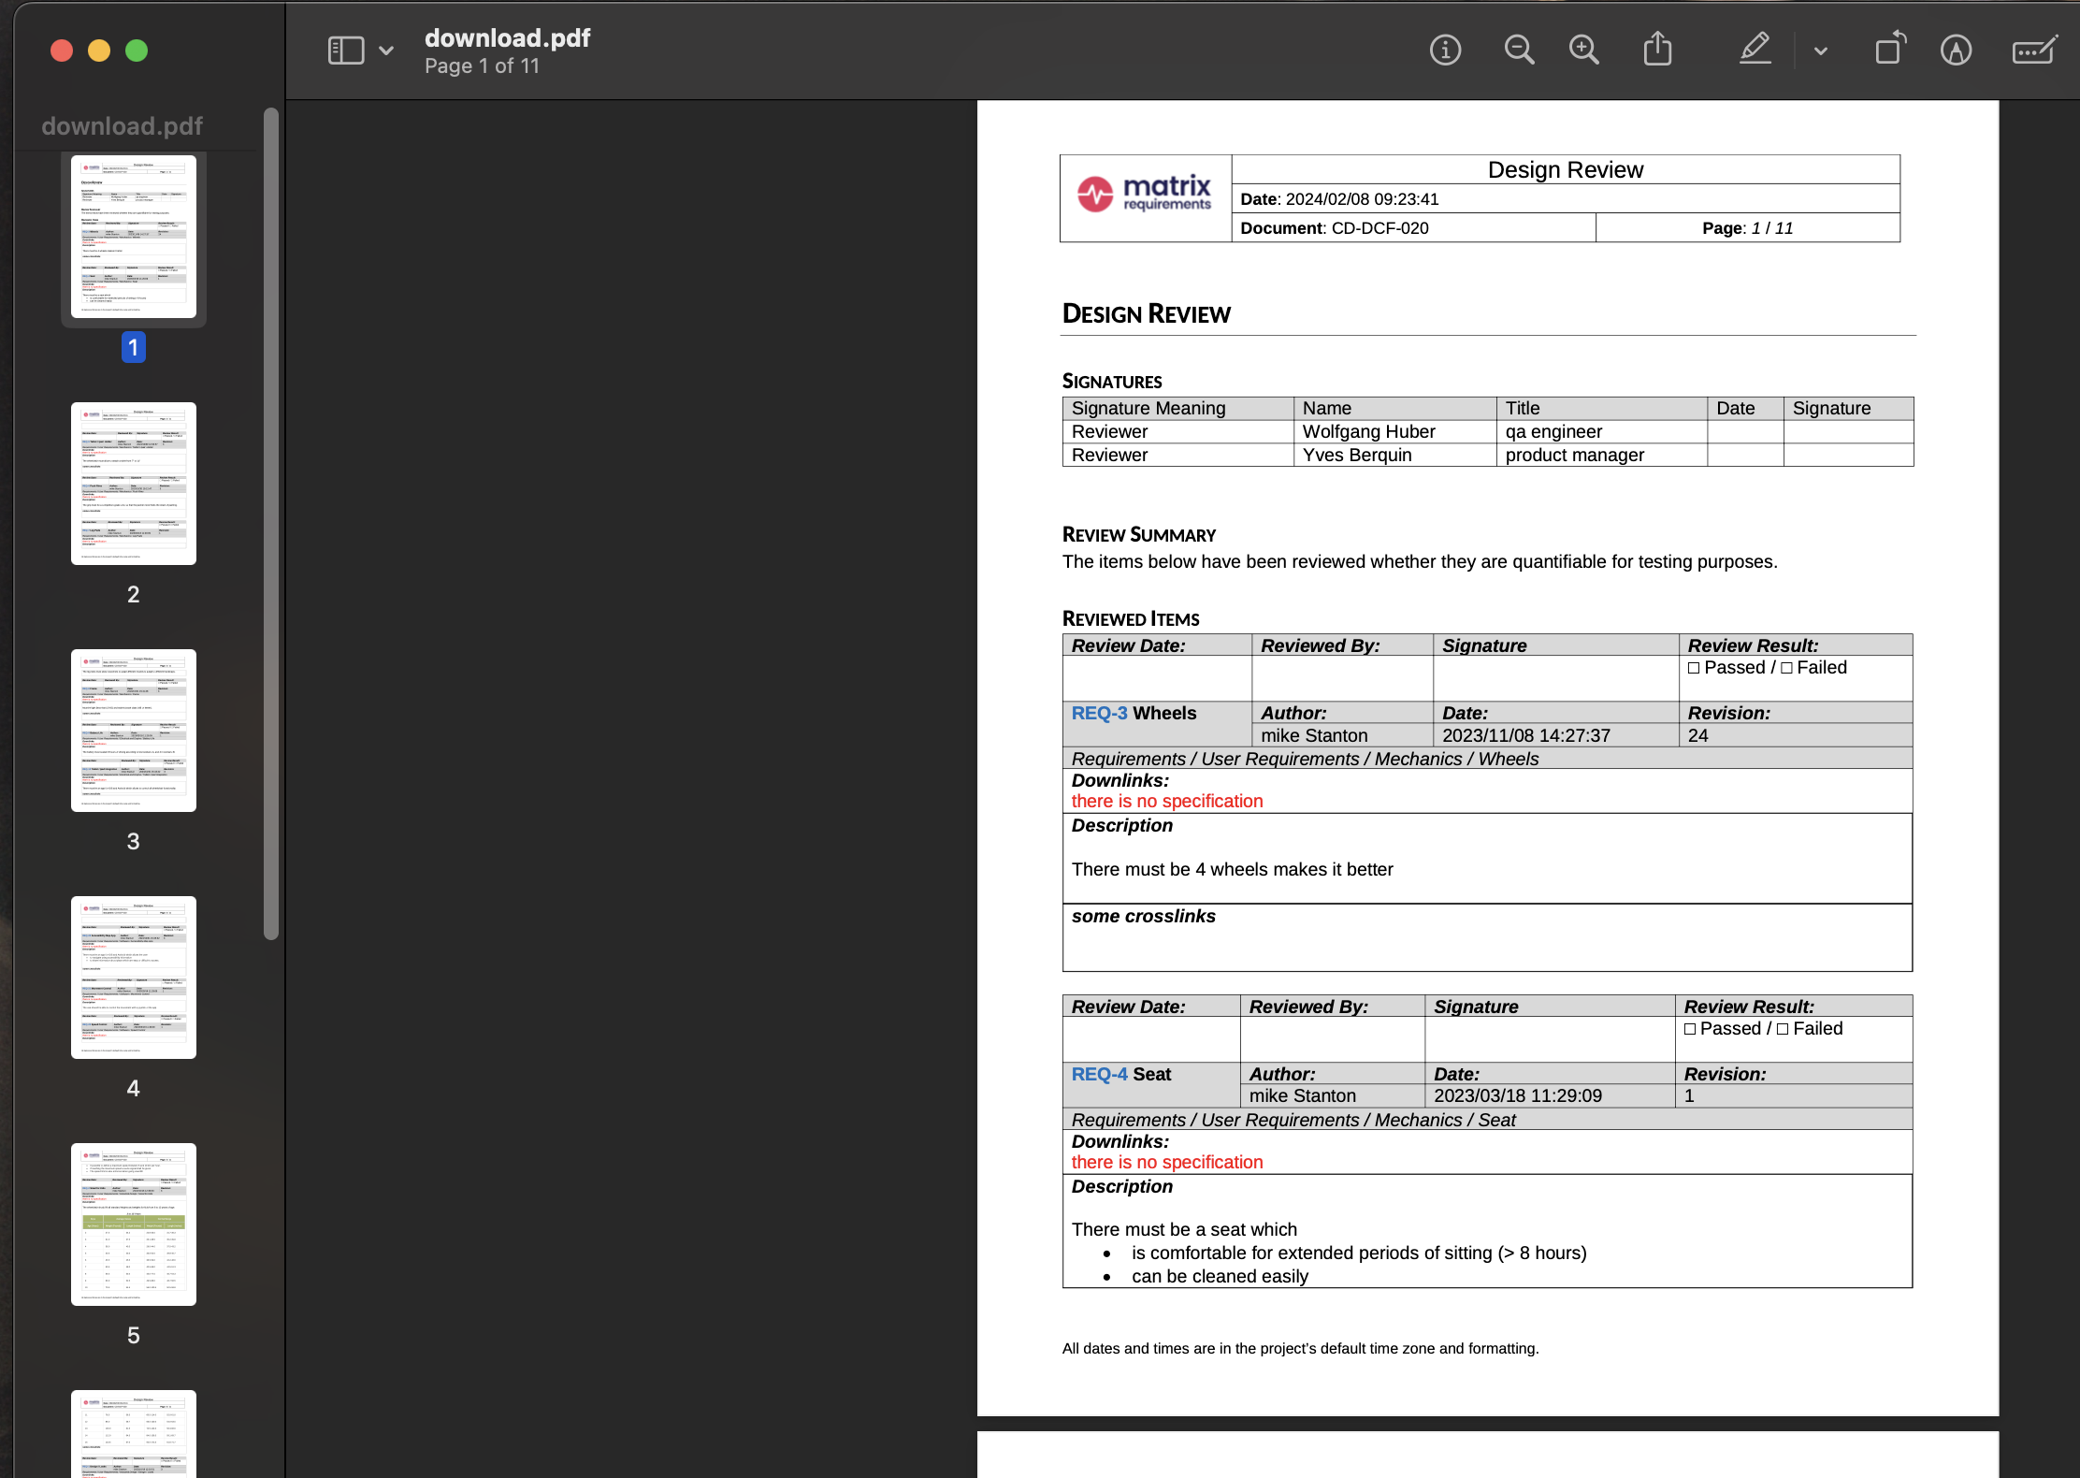
Task: Open the sidebar view toggle icon
Action: (345, 51)
